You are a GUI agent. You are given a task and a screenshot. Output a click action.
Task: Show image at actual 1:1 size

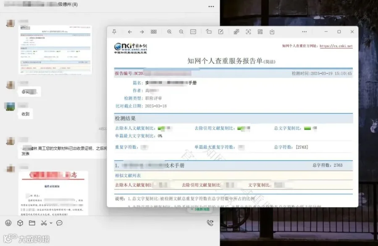coord(193,32)
